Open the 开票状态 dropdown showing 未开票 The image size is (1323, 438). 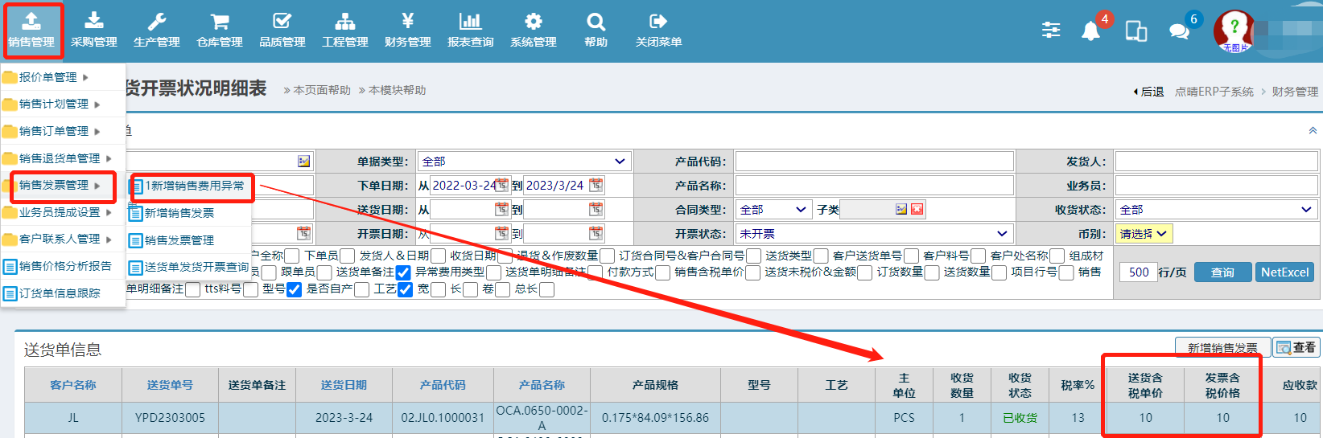(874, 234)
